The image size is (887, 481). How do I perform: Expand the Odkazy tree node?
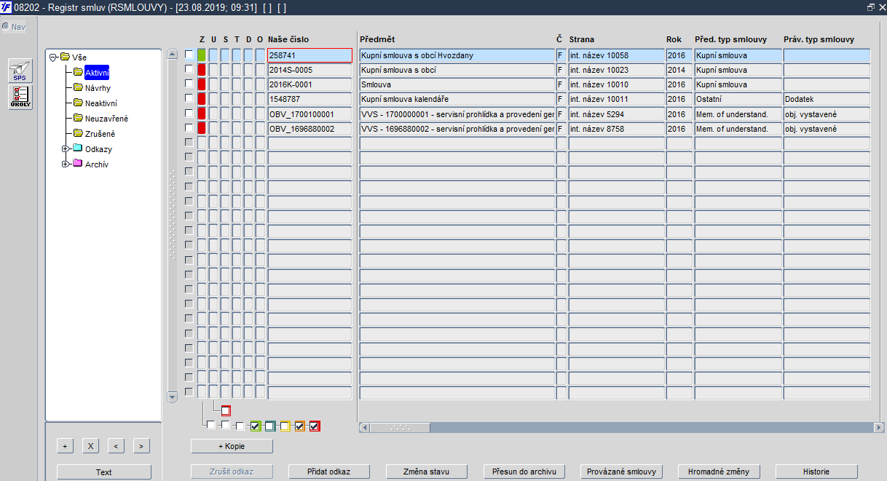(x=66, y=148)
